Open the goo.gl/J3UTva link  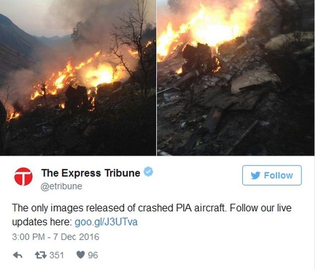(106, 222)
